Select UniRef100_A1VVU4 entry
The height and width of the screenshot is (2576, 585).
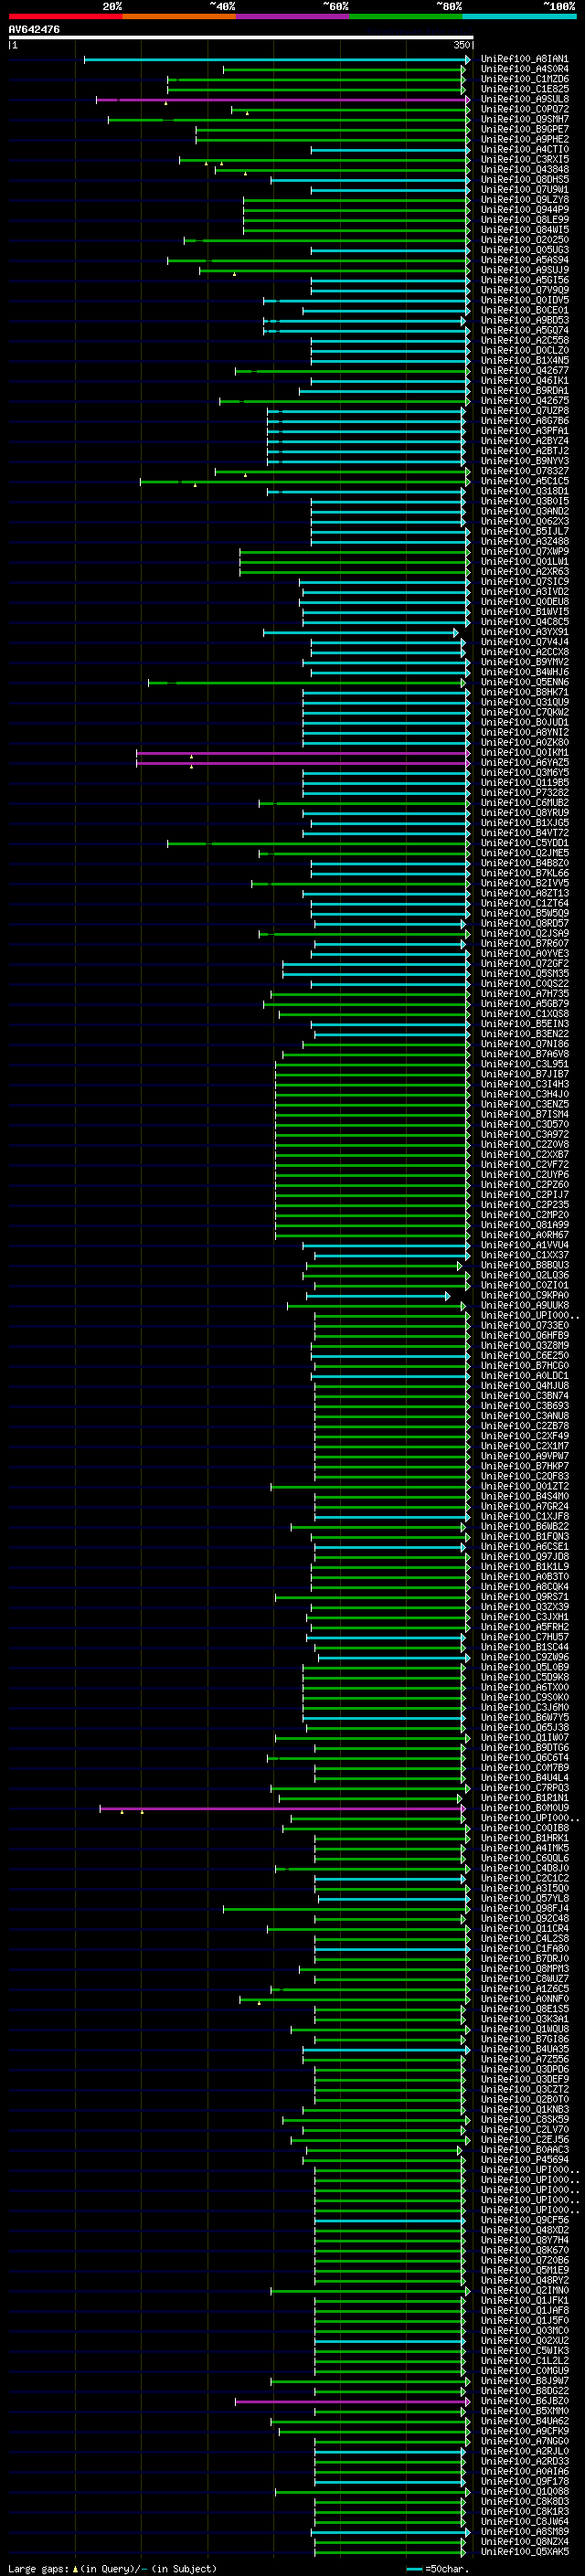[x=524, y=1246]
